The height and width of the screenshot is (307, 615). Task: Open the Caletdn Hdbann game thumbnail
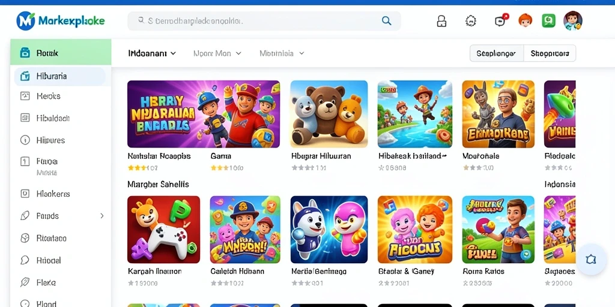[245, 230]
